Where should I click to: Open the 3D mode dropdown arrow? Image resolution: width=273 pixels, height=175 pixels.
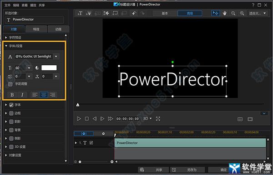point(151,118)
